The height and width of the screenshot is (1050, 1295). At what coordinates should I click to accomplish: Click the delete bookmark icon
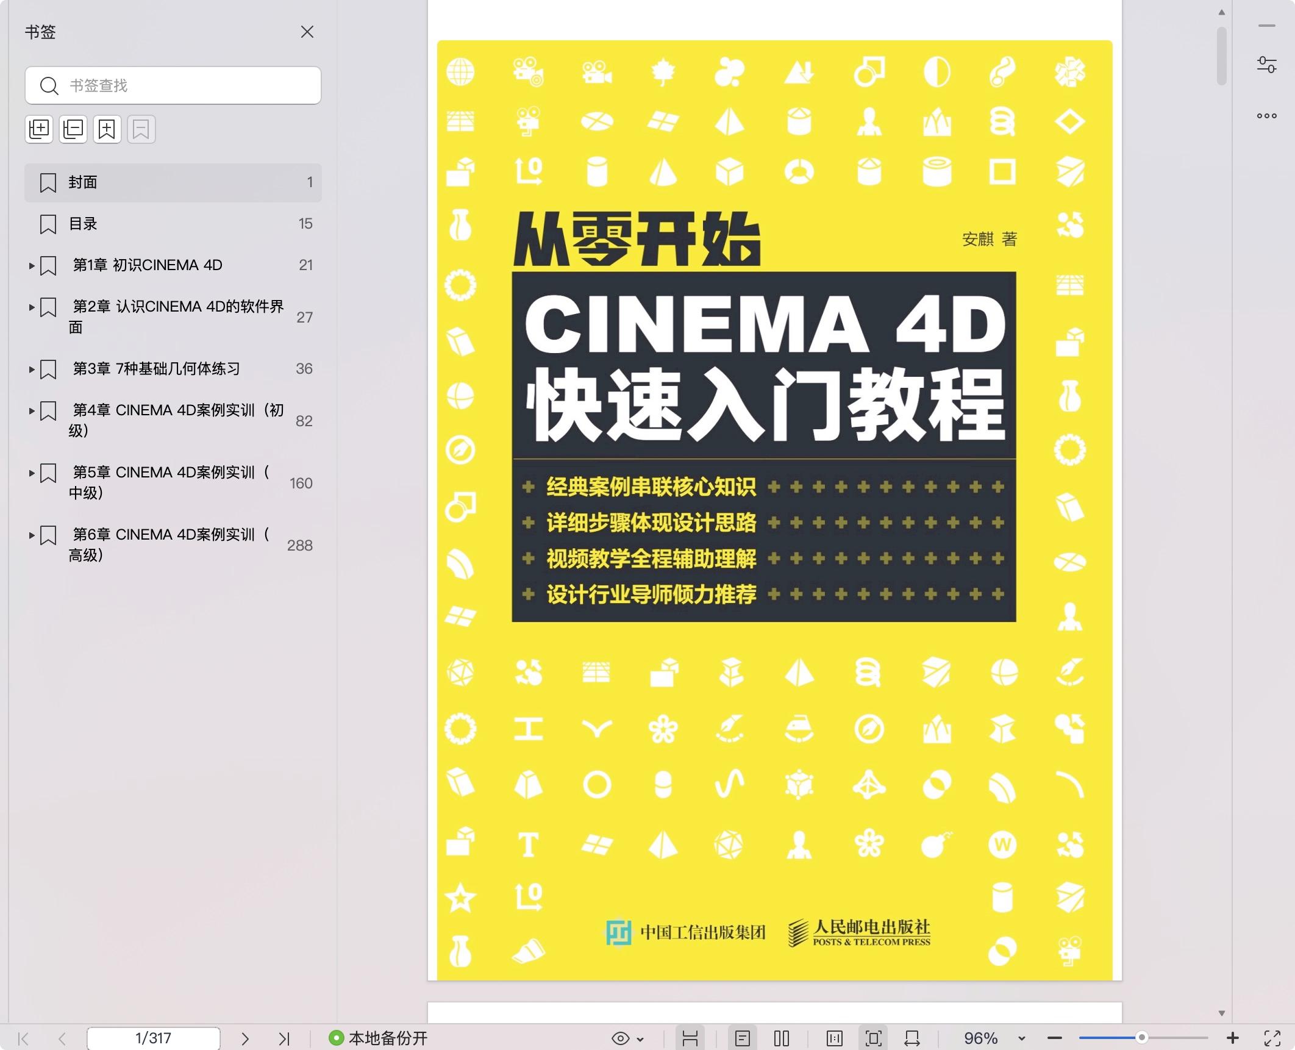tap(141, 129)
